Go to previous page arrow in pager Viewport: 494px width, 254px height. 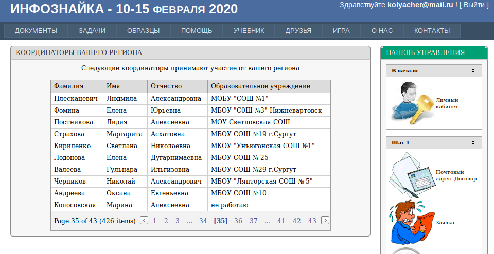144,221
